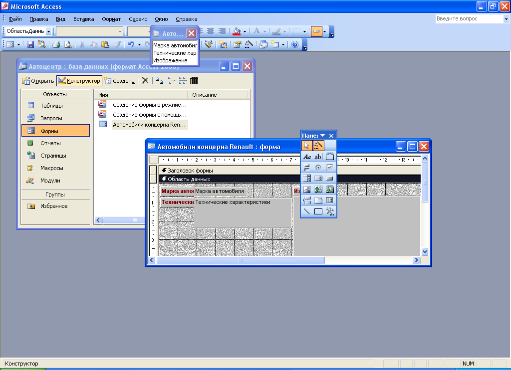Select the Rectangle drawing tool
Image resolution: width=511 pixels, height=370 pixels.
[318, 211]
